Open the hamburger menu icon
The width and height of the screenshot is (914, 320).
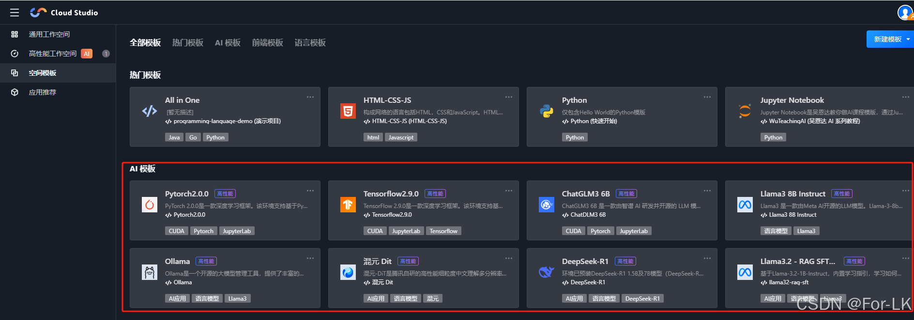15,13
